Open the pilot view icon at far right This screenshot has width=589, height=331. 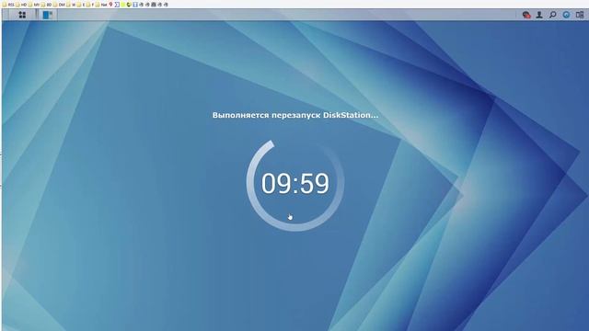pyautogui.click(x=580, y=15)
